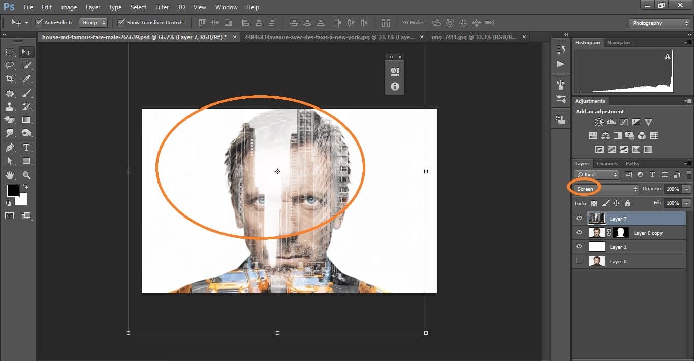Disable the Auto-Select checkbox
Image resolution: width=694 pixels, height=361 pixels.
[39, 22]
